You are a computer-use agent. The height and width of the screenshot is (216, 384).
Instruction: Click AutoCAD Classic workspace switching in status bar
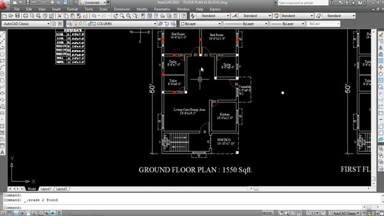pos(344,214)
